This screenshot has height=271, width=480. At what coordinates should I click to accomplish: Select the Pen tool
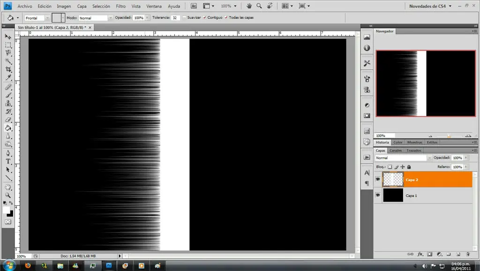(x=8, y=153)
